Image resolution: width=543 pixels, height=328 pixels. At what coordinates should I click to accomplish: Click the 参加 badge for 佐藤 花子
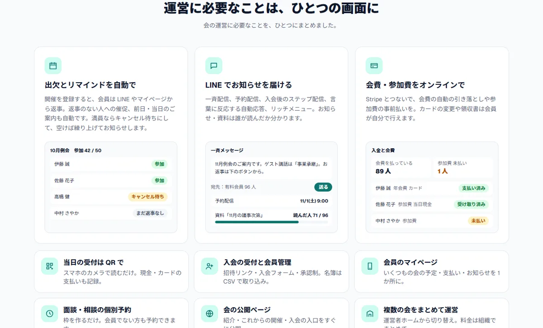point(159,180)
